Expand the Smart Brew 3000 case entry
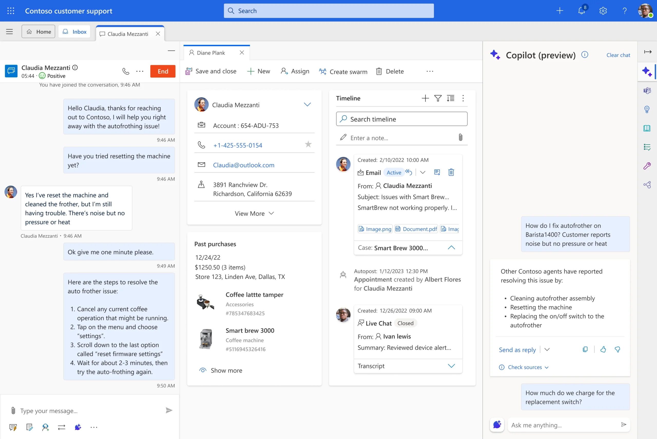The height and width of the screenshot is (439, 657). [x=451, y=247]
